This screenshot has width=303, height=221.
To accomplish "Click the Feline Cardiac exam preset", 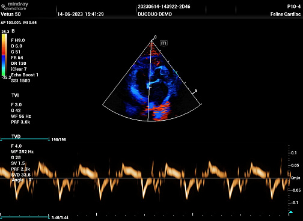I will click(286, 14).
